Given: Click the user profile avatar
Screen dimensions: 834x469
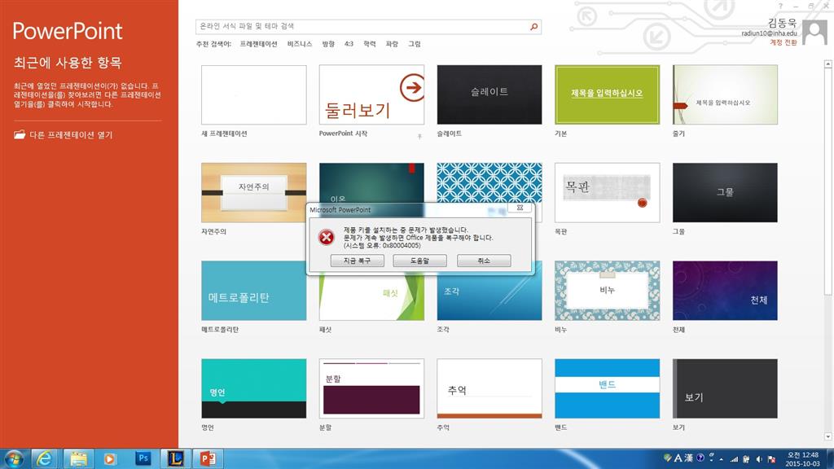Looking at the screenshot, I should [814, 33].
